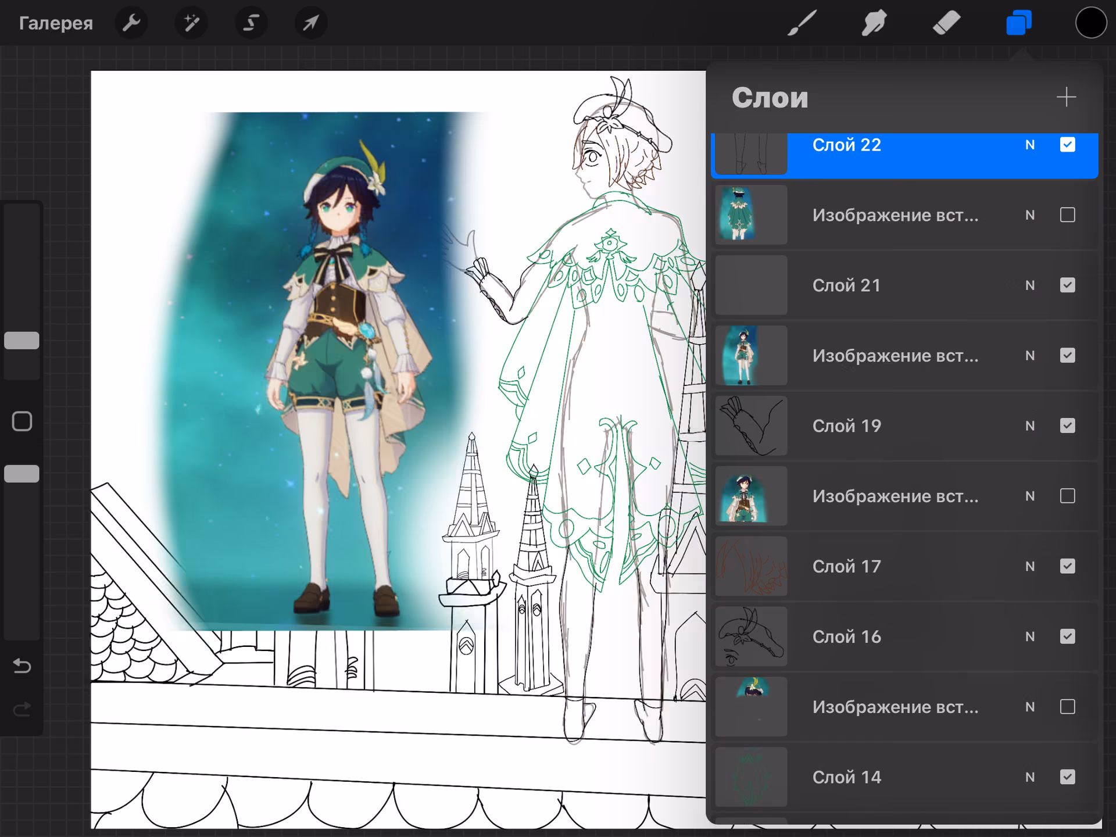The image size is (1116, 837).
Task: Show the image layer below Слой 19
Action: click(1068, 496)
